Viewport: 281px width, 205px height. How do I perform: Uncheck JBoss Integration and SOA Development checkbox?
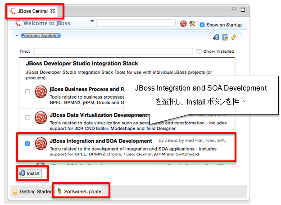27,143
